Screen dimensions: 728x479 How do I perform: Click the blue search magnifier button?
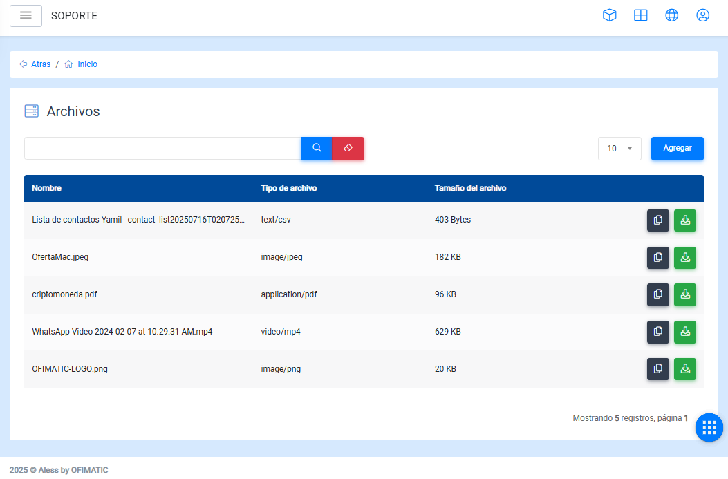[x=317, y=148]
